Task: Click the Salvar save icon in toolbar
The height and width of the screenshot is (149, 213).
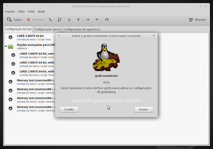Action: [9, 20]
